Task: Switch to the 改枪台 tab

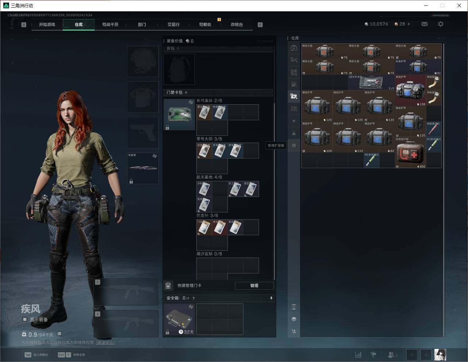Action: [x=237, y=24]
